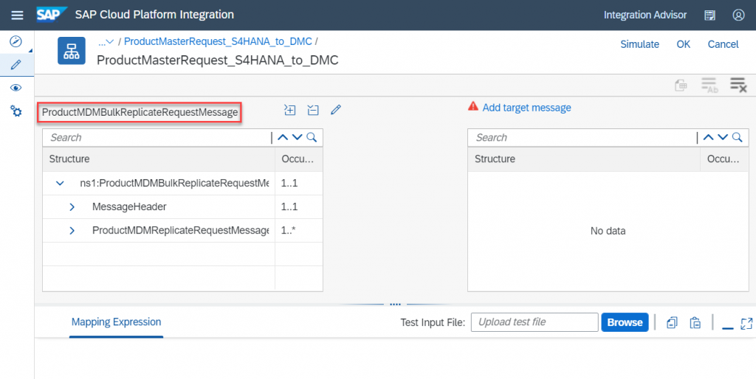Click the collapse all source nodes icon
Viewport: 756px width, 379px height.
click(x=313, y=111)
